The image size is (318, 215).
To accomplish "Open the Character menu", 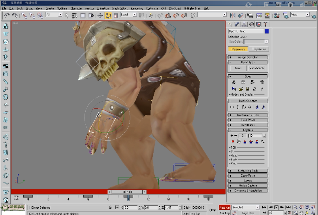I will pos(76,8).
